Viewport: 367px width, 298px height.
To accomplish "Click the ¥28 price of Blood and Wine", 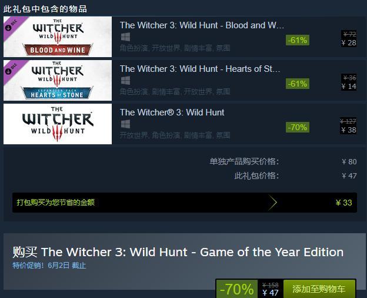I will coord(349,43).
